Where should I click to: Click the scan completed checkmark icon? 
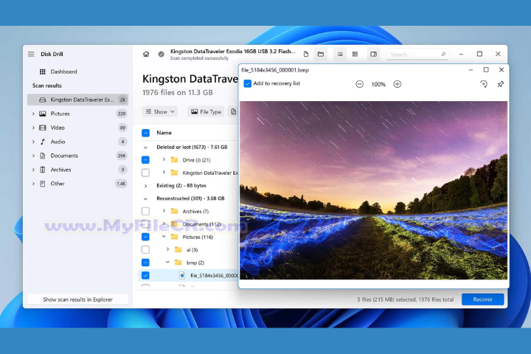[162, 54]
